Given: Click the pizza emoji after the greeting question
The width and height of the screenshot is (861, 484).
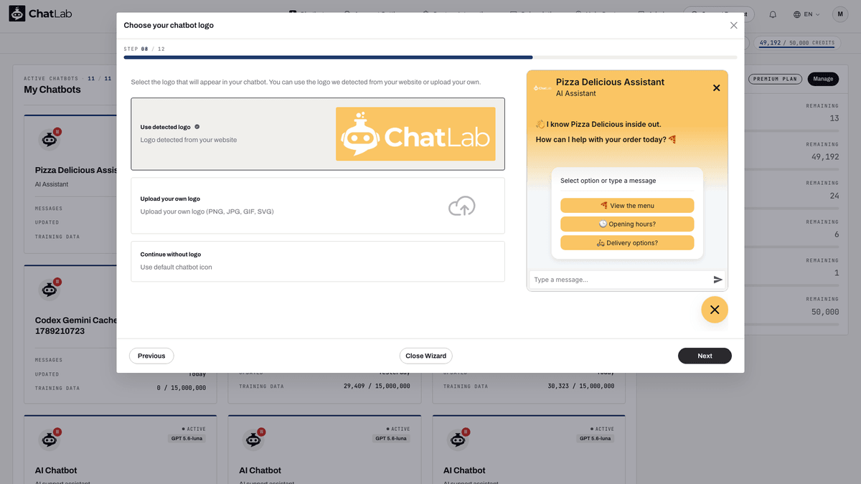Looking at the screenshot, I should pyautogui.click(x=672, y=140).
